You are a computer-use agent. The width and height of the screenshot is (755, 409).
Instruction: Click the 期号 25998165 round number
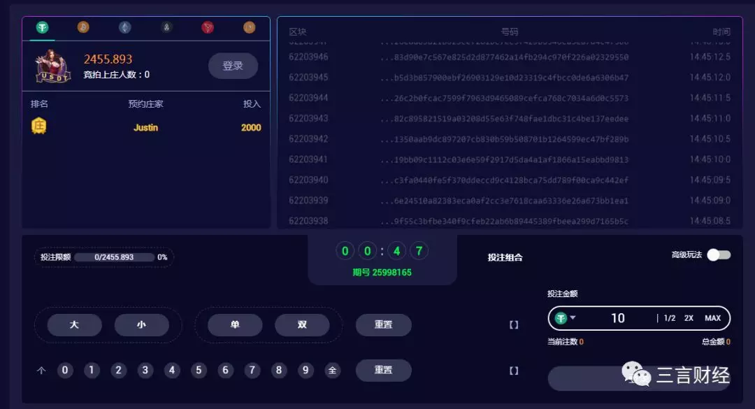point(382,272)
